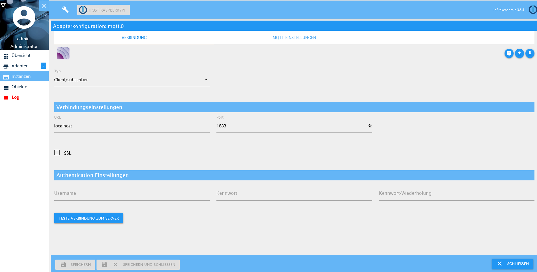Switch to the MQTT EINSTELLUNGEN tab

click(x=294, y=37)
